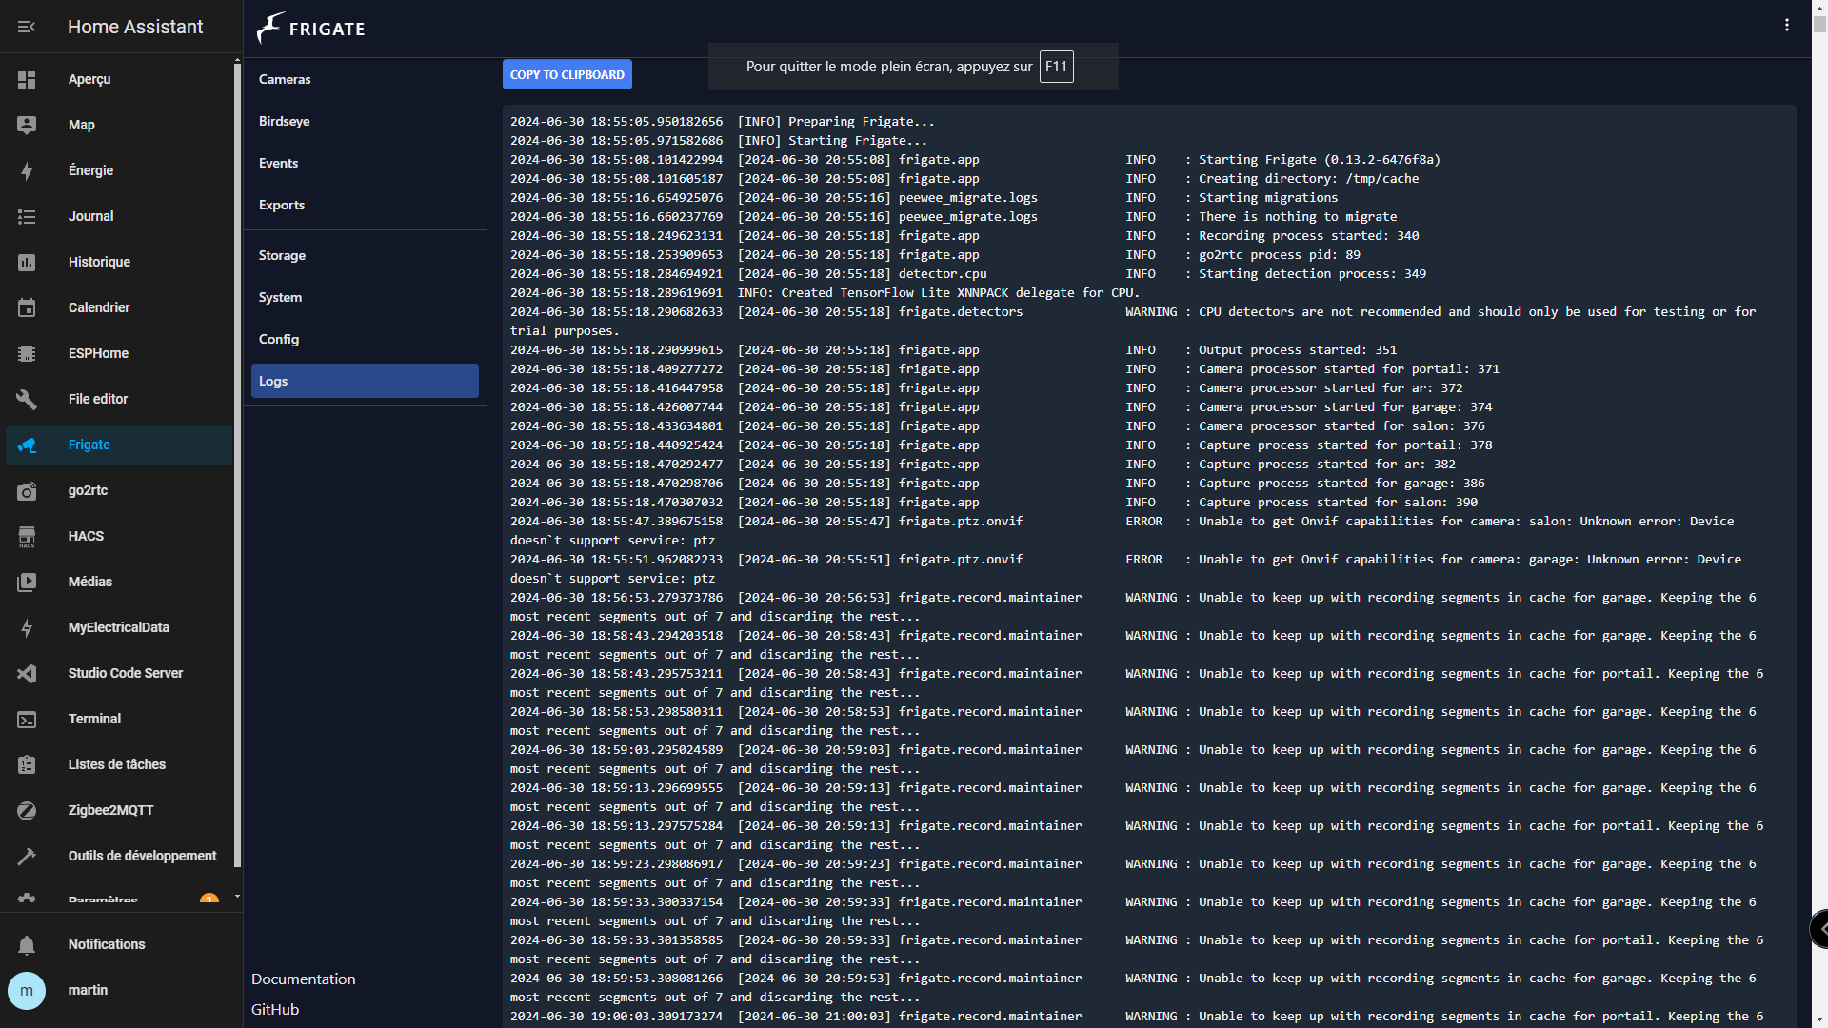1828x1028 pixels.
Task: Open the HACS store icon
Action: coord(27,537)
